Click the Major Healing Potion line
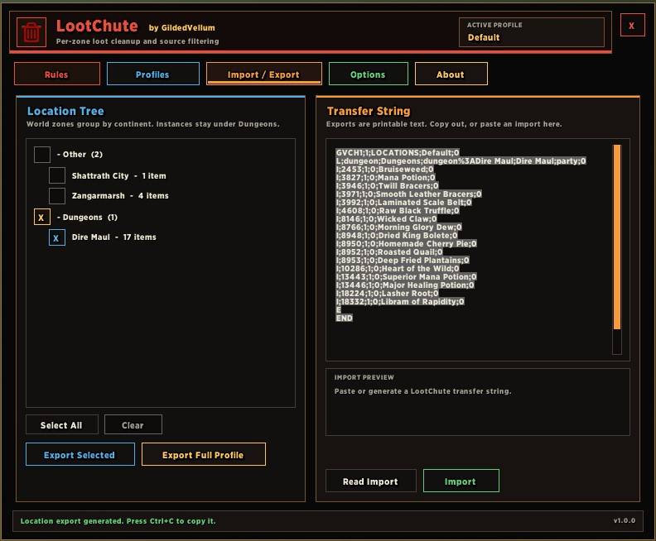This screenshot has width=656, height=541. pos(405,285)
